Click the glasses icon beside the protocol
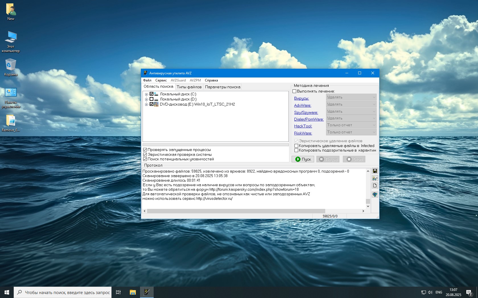Viewport: 478px width, 298px height. click(375, 178)
